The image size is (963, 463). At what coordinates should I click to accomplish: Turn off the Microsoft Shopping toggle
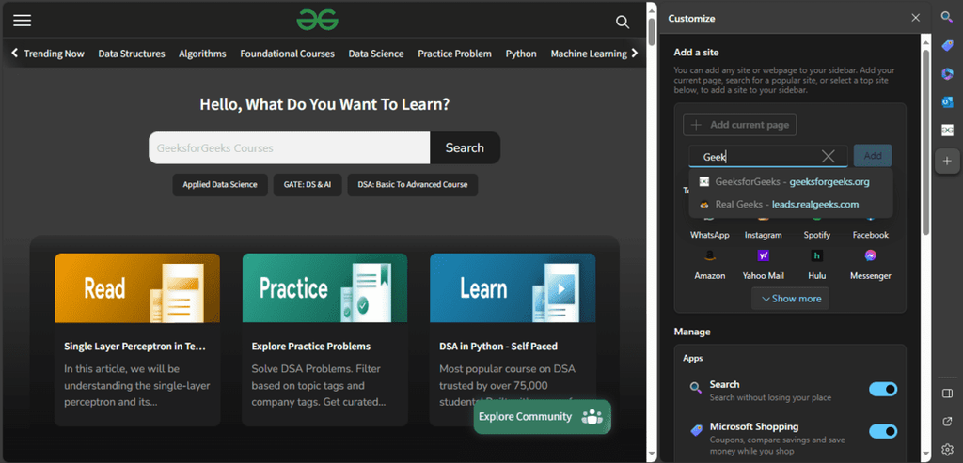tap(883, 432)
